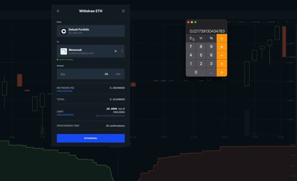Screen dimensions: 297x181
Task: Click the Coinbase logo in Default Portfolio
Action: click(64, 31)
